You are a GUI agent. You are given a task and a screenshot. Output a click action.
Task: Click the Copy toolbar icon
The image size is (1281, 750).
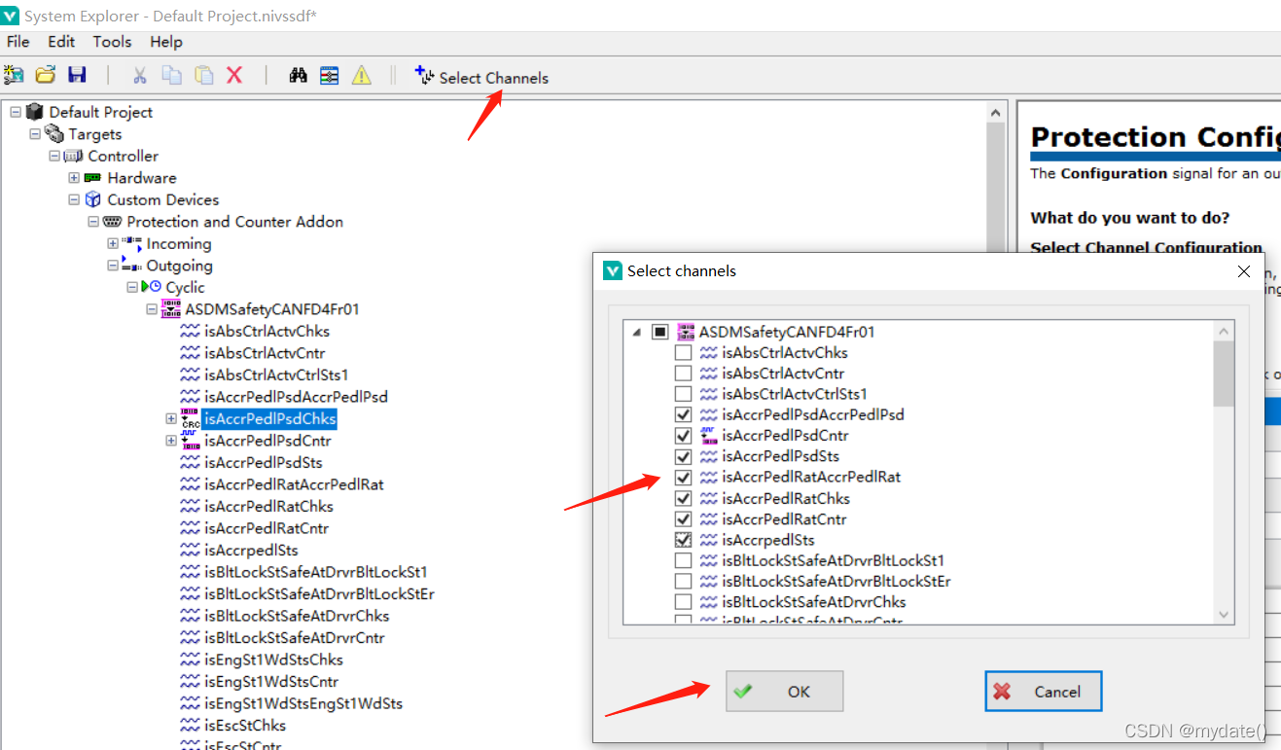pyautogui.click(x=172, y=75)
